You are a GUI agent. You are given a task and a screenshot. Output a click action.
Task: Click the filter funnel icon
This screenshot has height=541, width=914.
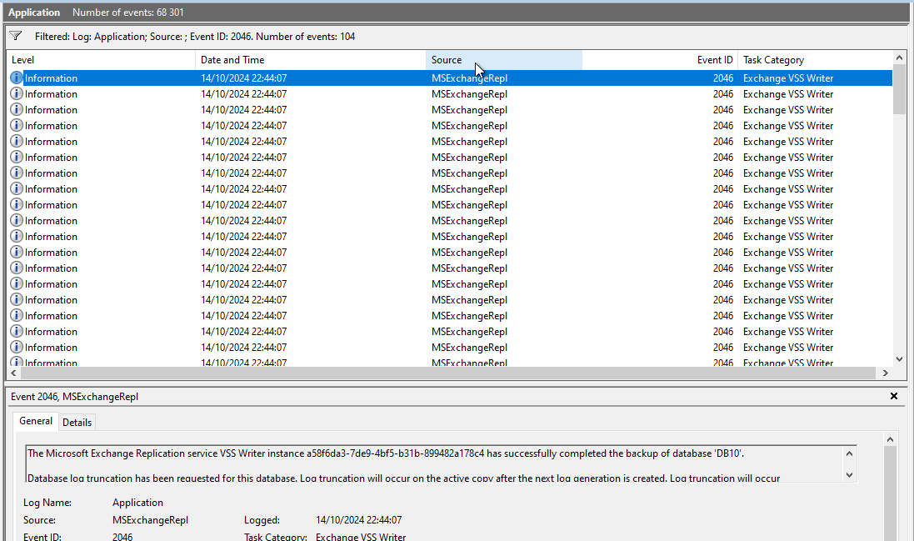click(15, 37)
